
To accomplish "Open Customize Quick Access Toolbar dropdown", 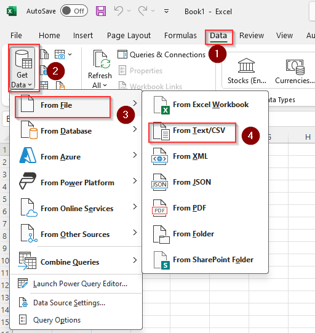I will coord(166,11).
